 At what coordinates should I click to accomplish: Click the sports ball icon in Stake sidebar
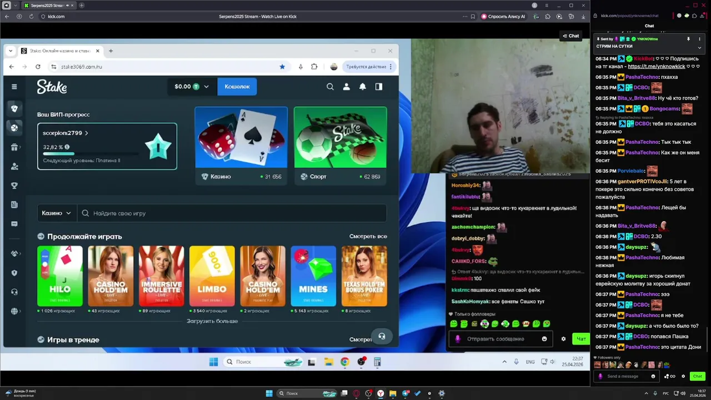[14, 127]
